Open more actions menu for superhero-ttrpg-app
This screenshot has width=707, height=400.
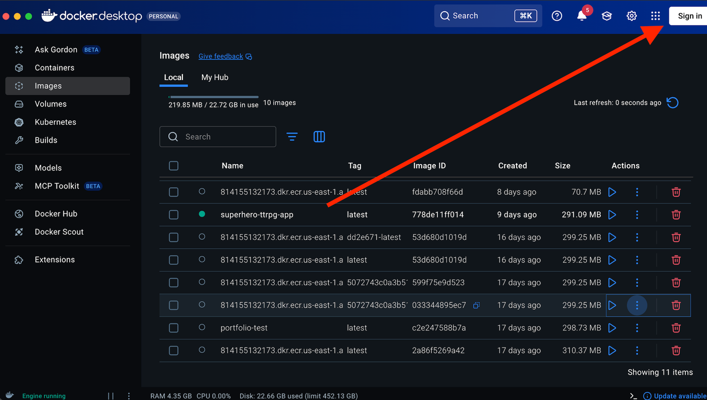tap(637, 215)
